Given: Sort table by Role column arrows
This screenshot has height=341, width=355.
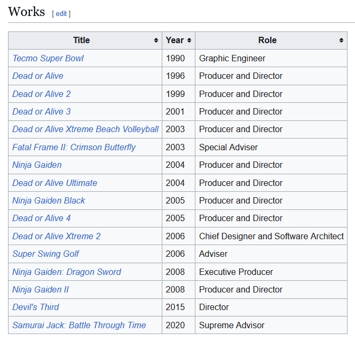Looking at the screenshot, I should coord(341,40).
